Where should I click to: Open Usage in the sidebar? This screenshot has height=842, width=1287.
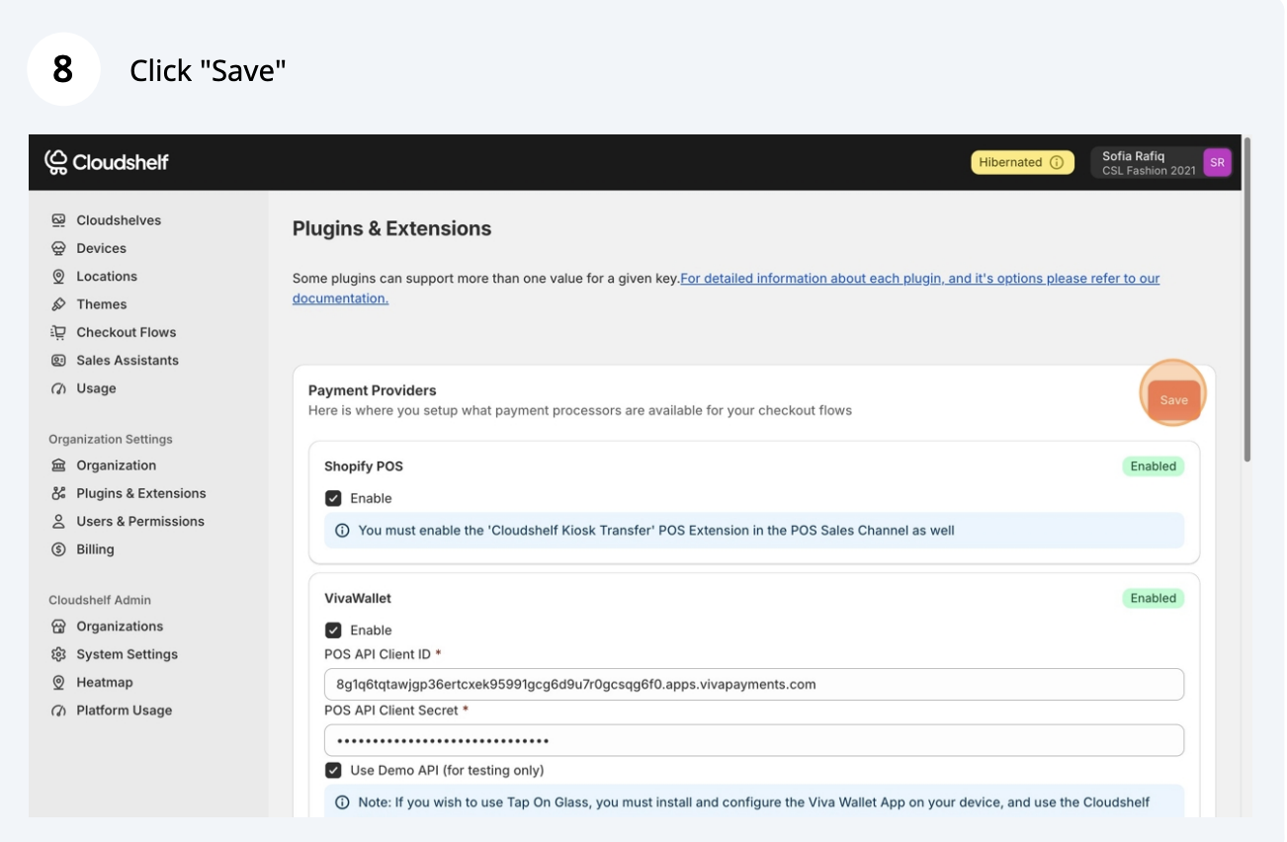click(x=96, y=388)
